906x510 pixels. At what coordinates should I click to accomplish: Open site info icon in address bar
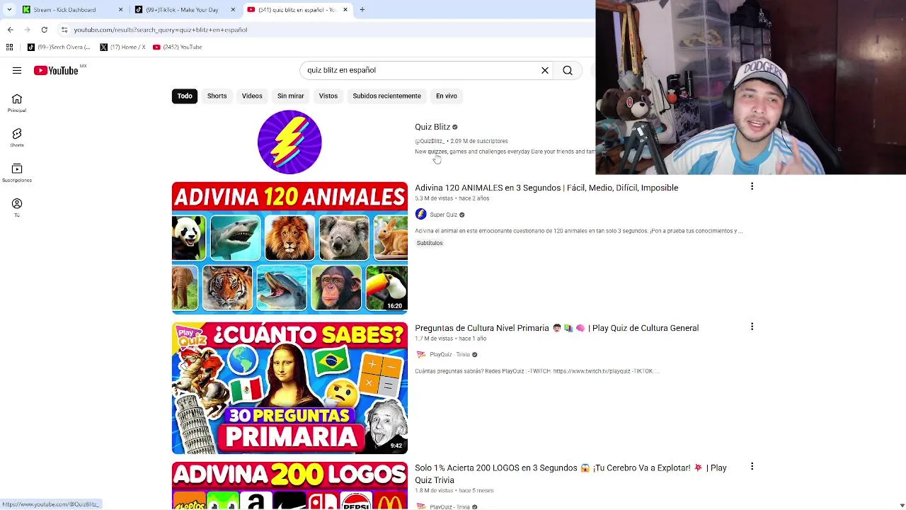[x=64, y=30]
